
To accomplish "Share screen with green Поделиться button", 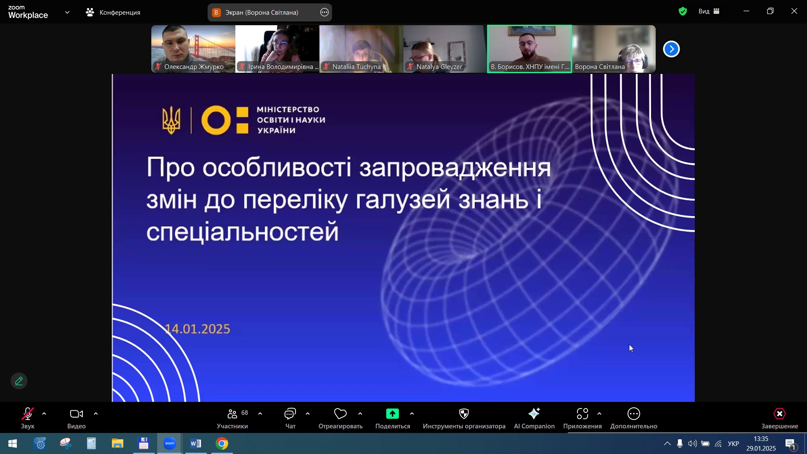I will coord(393,418).
